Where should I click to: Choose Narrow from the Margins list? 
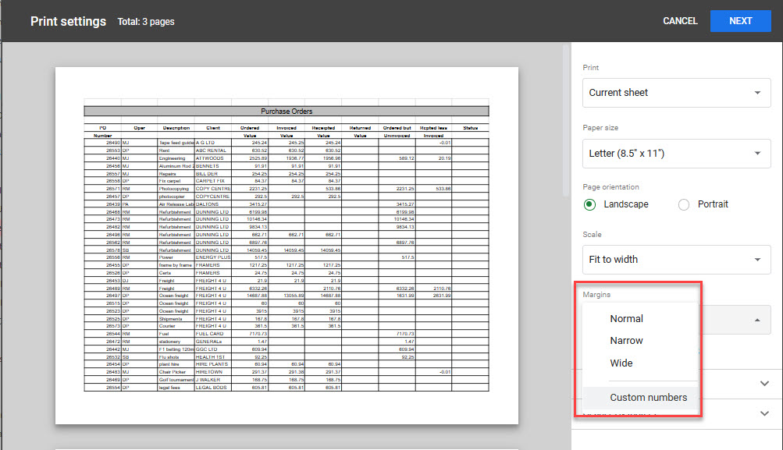pos(626,341)
